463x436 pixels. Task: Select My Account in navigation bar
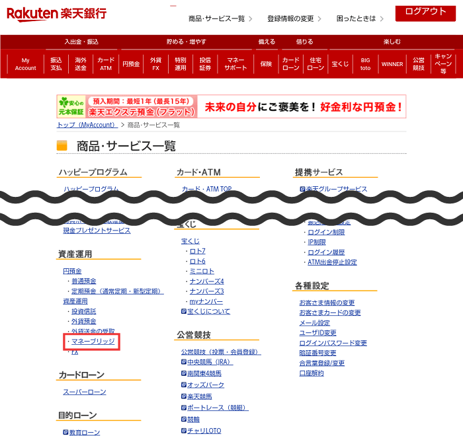25,64
